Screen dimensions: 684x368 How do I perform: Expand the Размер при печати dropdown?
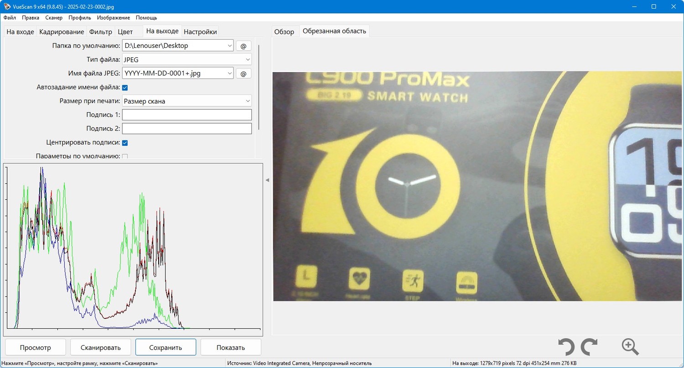tap(187, 101)
